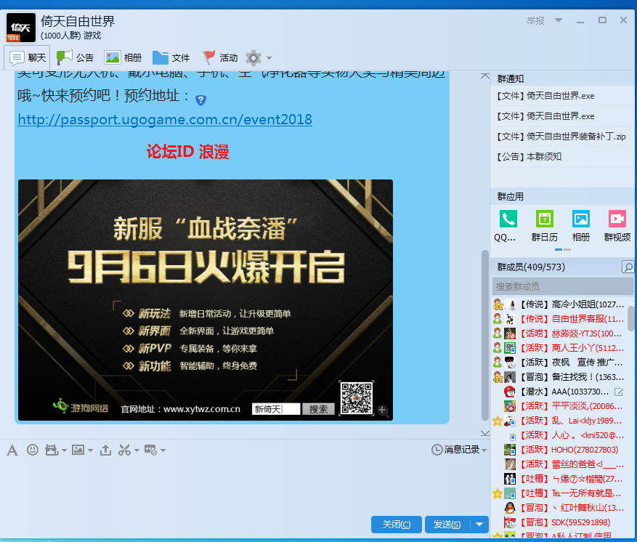This screenshot has height=542, width=637.
Task: Click the 发送(S) button
Action: click(447, 525)
